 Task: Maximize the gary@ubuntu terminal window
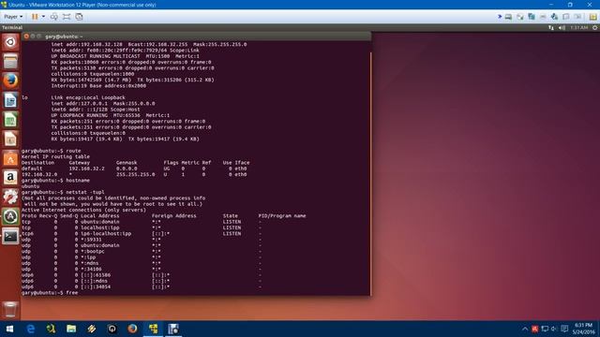tap(38, 37)
